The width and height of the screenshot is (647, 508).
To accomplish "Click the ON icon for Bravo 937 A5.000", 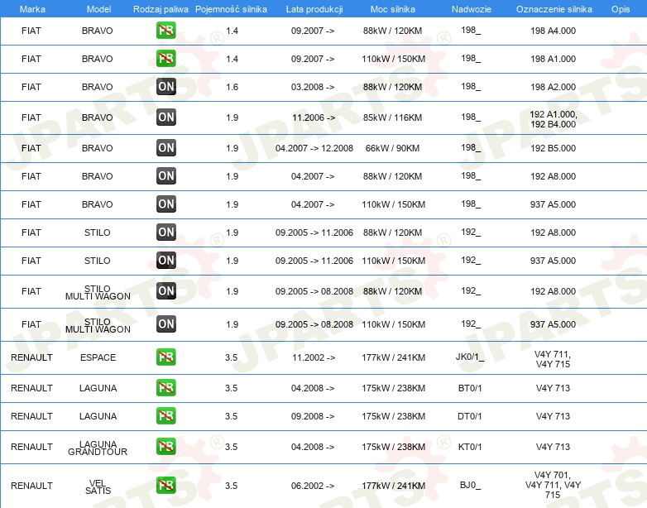I will coord(165,204).
